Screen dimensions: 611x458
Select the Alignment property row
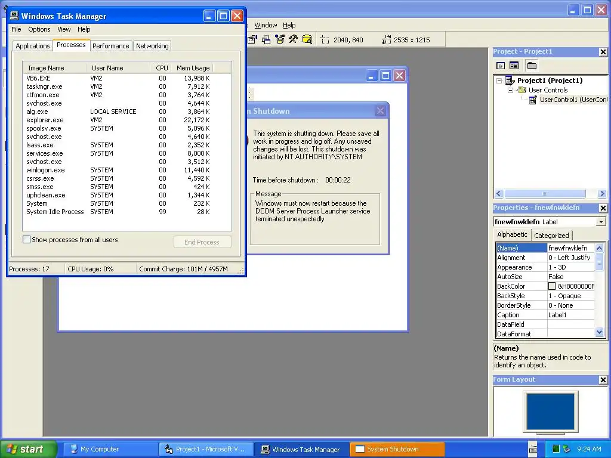pyautogui.click(x=545, y=258)
